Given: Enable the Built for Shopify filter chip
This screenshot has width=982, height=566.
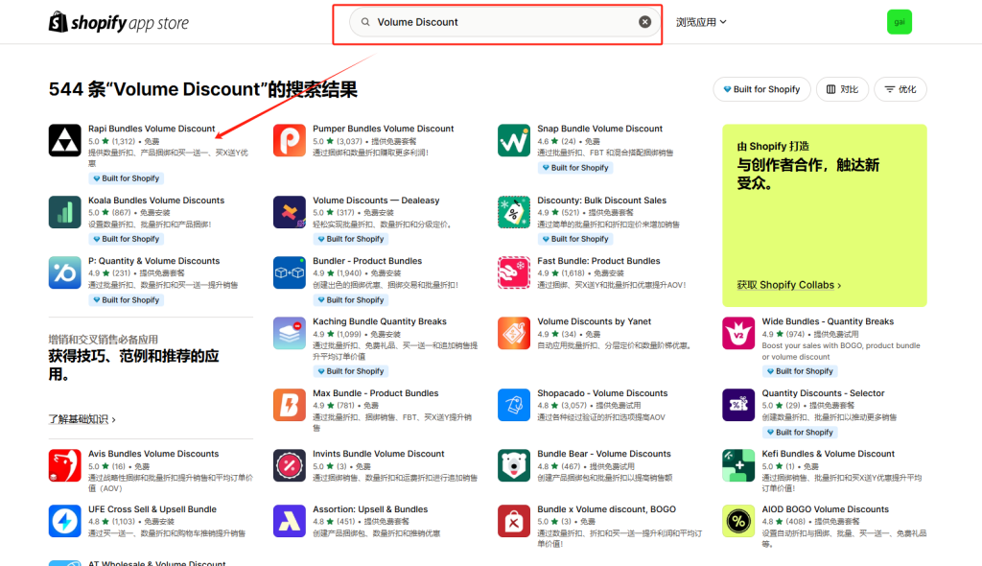Looking at the screenshot, I should (x=761, y=88).
